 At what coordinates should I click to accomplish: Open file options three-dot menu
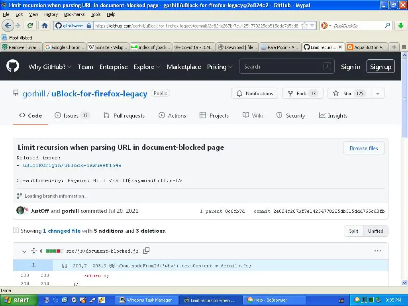(x=378, y=251)
